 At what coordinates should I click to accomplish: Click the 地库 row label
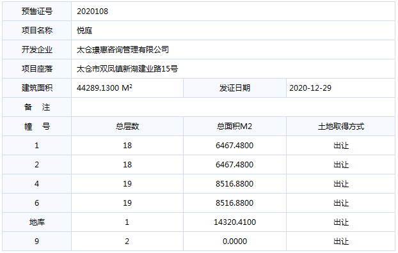37,222
